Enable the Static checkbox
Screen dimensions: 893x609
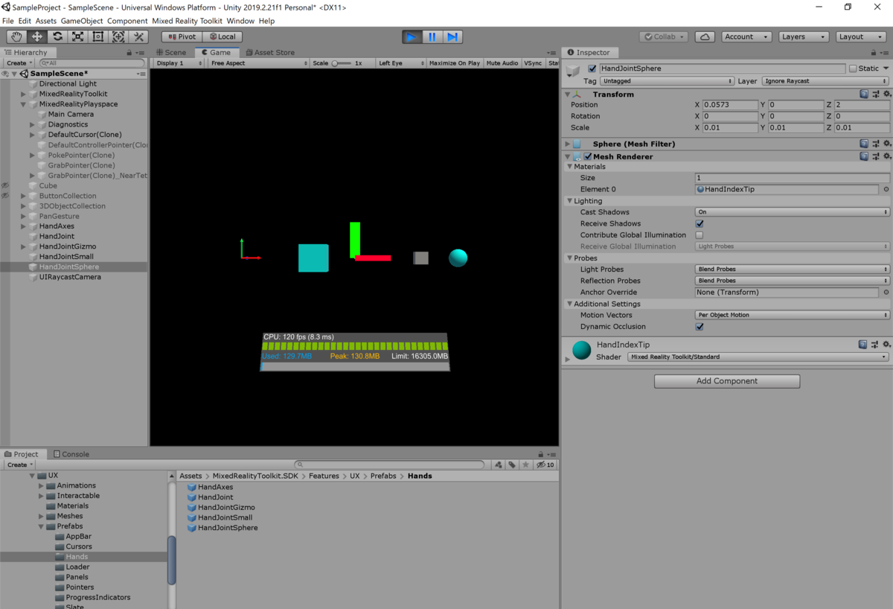click(x=853, y=68)
